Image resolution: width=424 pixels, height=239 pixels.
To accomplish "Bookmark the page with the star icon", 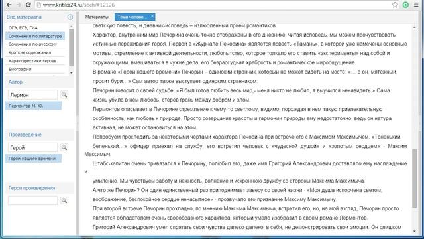I will (x=395, y=5).
